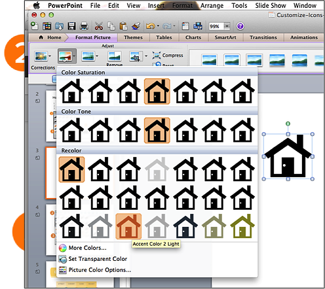Click the media browser toolbar icon
The image size is (325, 289).
[198, 26]
